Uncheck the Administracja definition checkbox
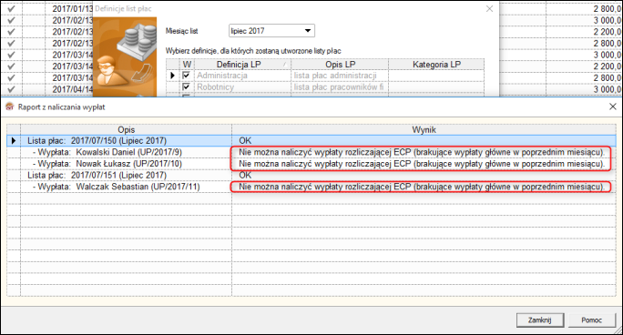Image resolution: width=623 pixels, height=335 pixels. tap(186, 75)
